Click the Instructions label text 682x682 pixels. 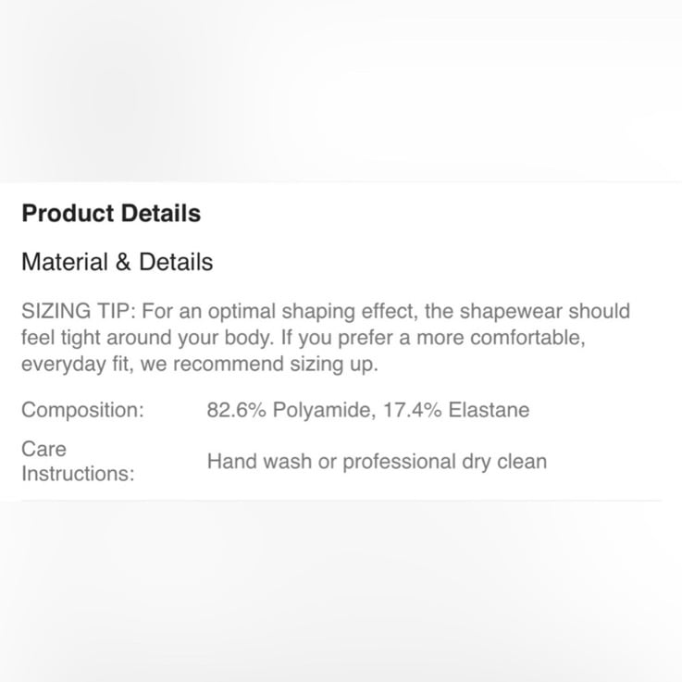pos(78,474)
